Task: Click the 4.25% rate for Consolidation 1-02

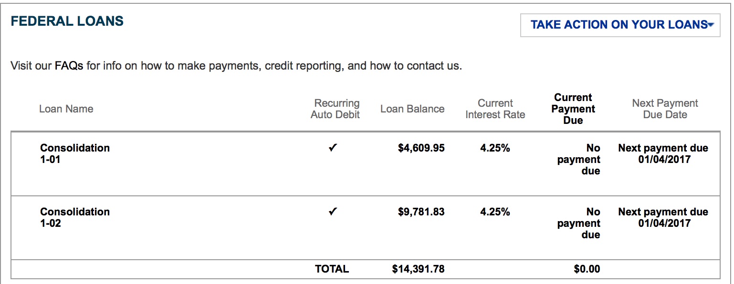Action: [x=495, y=212]
